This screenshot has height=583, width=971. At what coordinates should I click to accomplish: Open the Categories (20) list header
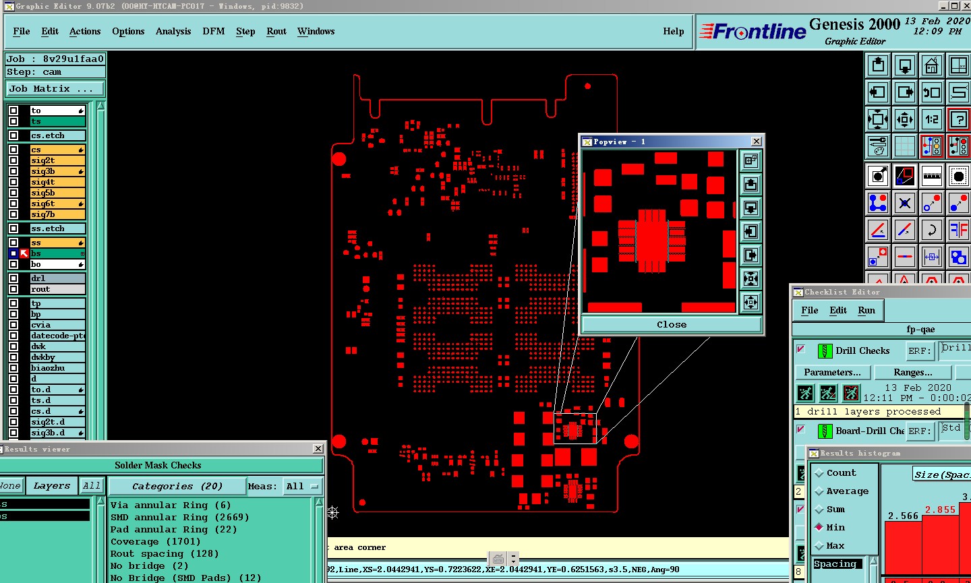coord(177,486)
